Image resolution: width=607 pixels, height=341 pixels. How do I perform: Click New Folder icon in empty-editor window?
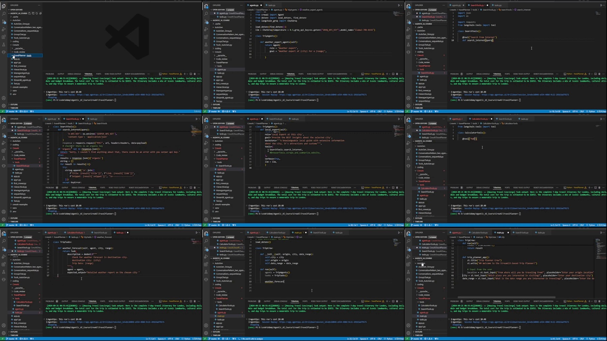click(33, 13)
